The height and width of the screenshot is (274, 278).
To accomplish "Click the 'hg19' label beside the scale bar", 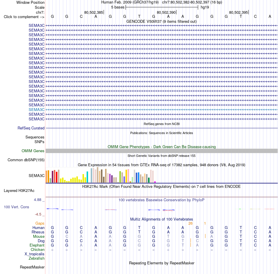I will (205, 7).
